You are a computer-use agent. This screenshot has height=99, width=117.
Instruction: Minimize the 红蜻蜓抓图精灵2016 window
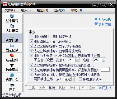point(95,4)
